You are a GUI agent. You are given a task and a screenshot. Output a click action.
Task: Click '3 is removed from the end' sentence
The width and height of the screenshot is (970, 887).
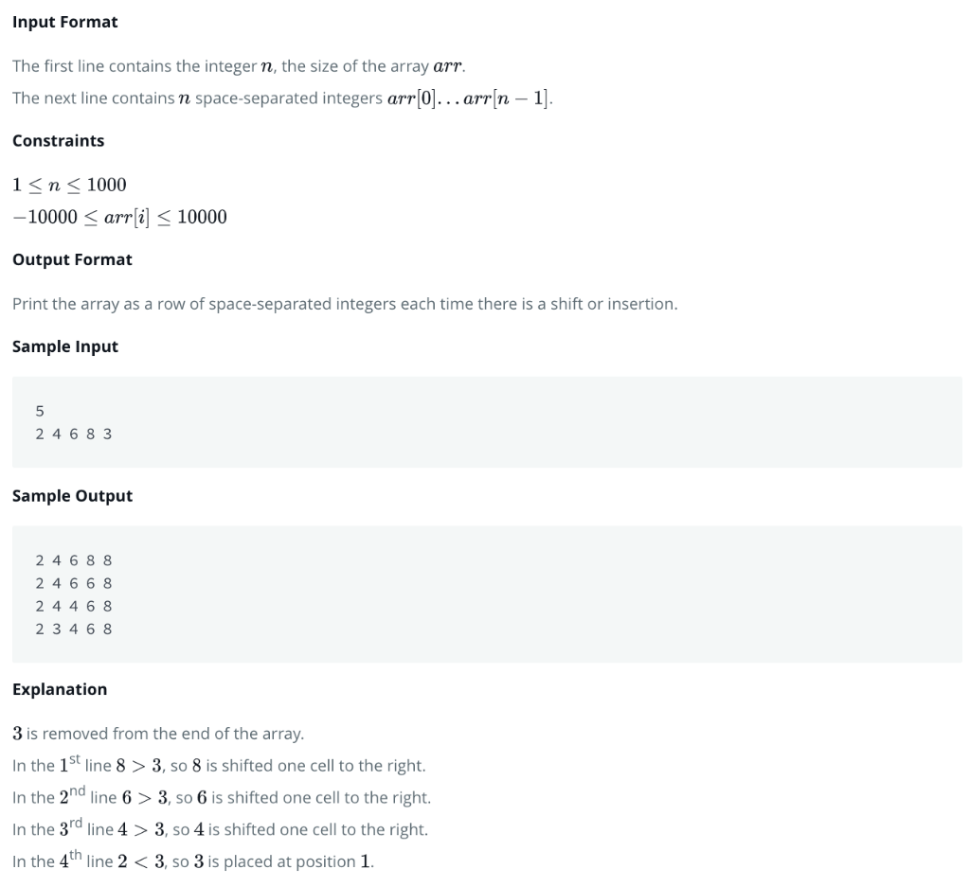[x=158, y=734]
